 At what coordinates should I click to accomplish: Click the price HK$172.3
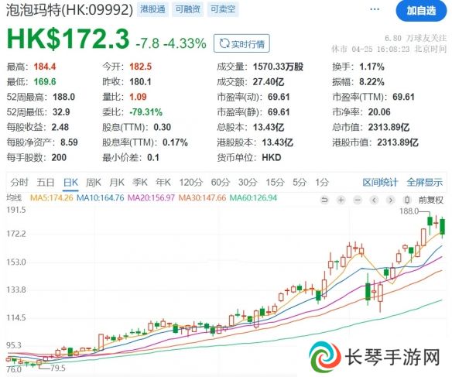[68, 39]
